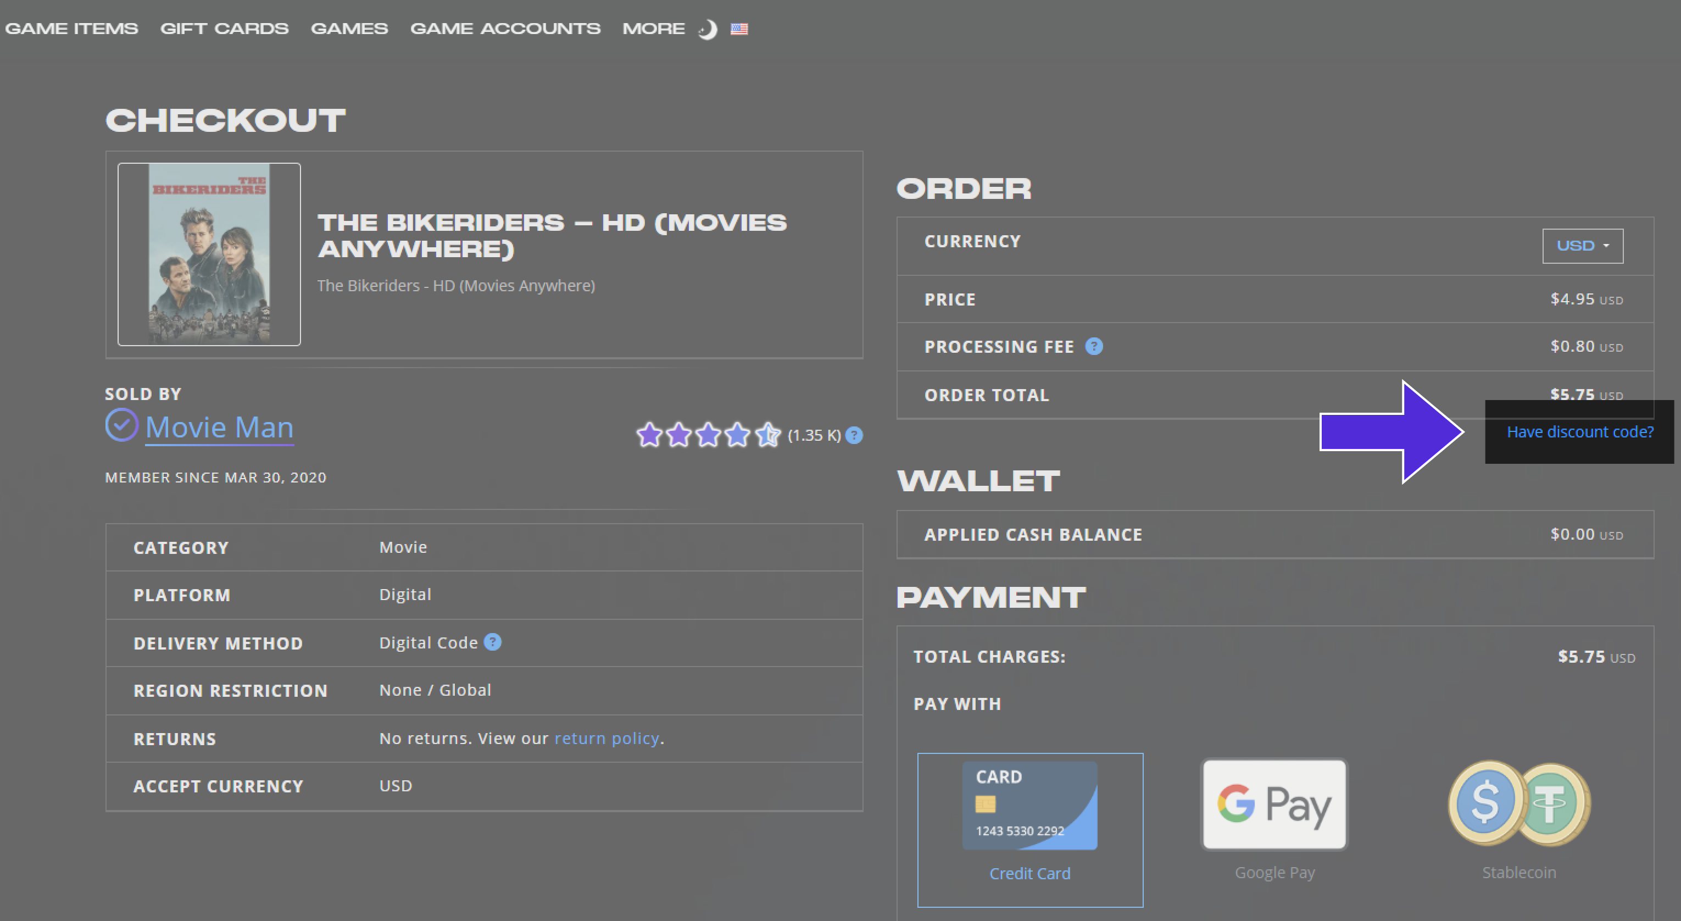
Task: Click the Digital Code help icon
Action: [x=493, y=642]
